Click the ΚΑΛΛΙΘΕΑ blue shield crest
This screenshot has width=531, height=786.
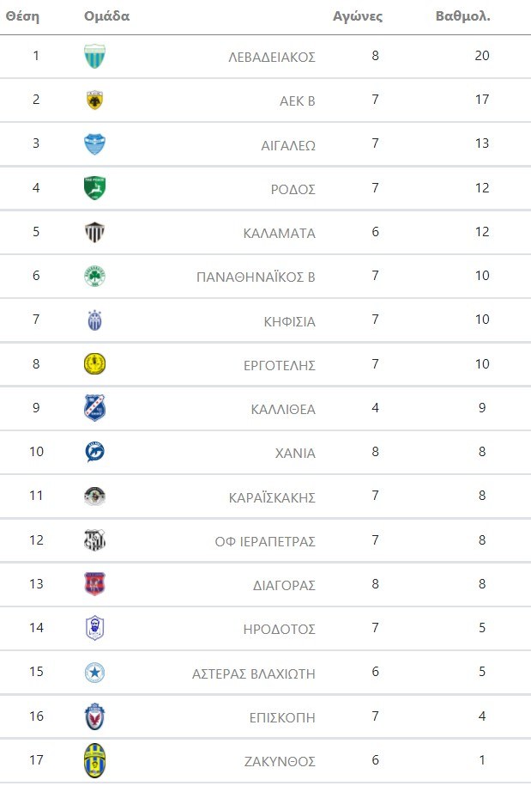pos(94,408)
